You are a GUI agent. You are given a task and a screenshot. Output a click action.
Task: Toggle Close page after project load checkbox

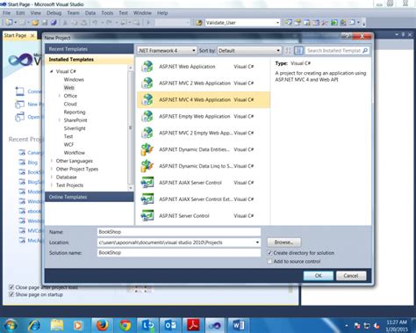pyautogui.click(x=11, y=287)
